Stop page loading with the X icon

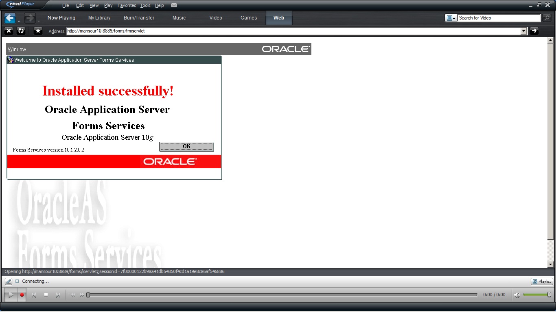(x=9, y=31)
